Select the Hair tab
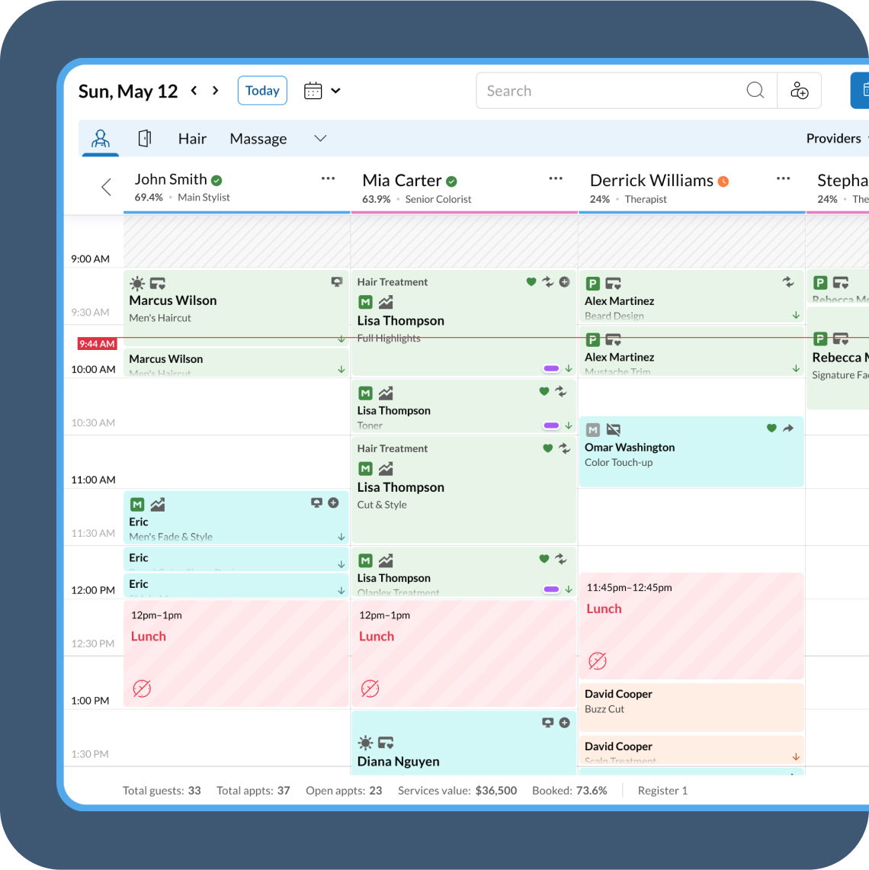869x870 pixels. [x=192, y=139]
